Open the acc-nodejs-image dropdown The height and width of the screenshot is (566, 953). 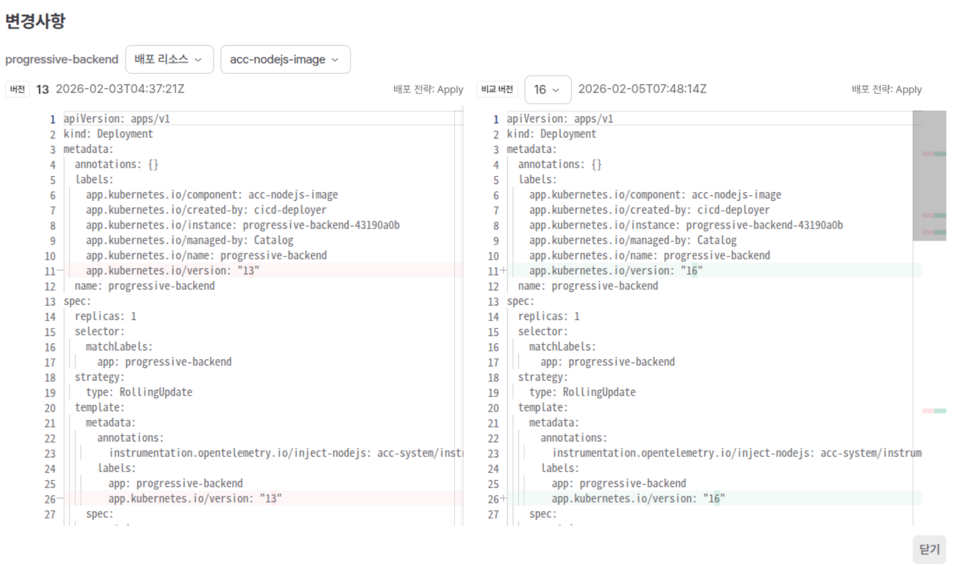286,59
